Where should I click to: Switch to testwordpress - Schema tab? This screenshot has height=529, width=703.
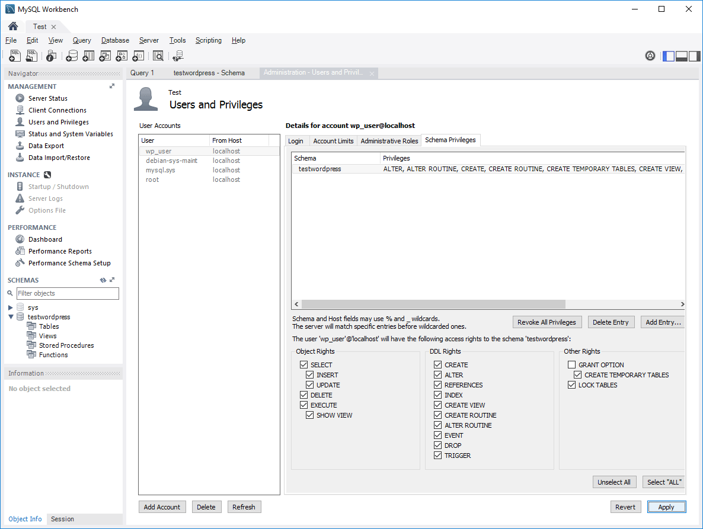209,73
